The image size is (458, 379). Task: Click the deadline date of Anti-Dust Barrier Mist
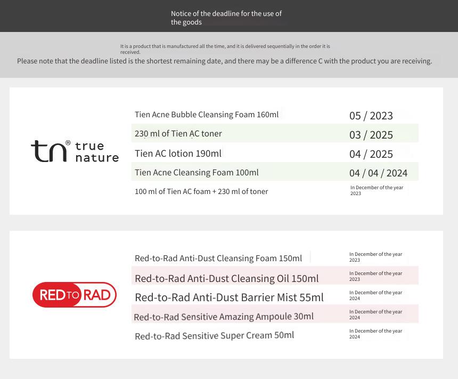(375, 295)
